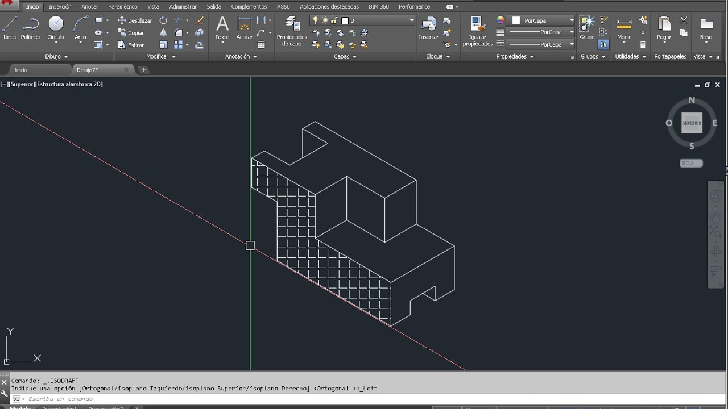This screenshot has width=728, height=409.
Task: Expand the Propiedades panel
Action: [x=515, y=56]
